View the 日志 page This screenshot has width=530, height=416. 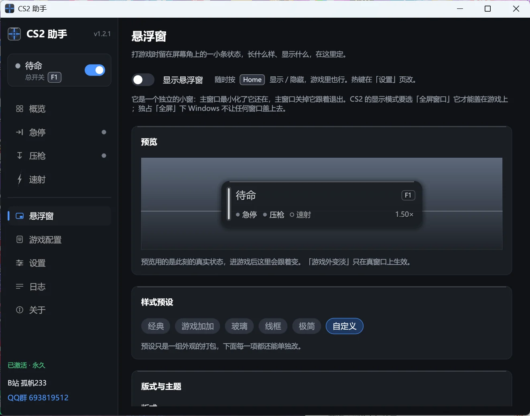click(59, 287)
